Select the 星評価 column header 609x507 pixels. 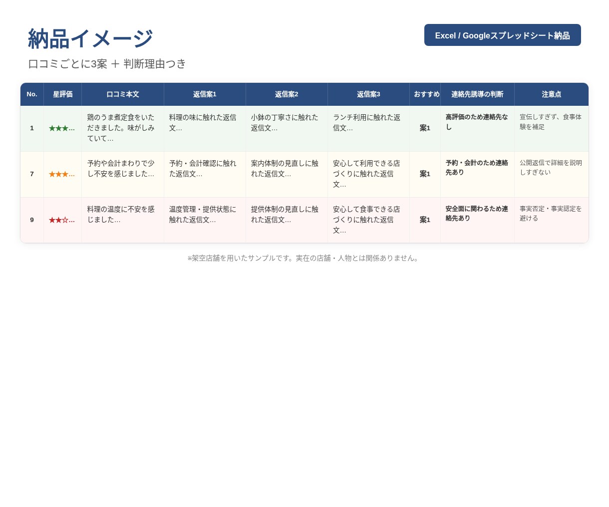tap(63, 94)
